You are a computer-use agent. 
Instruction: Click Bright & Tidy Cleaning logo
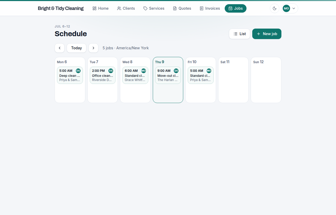pyautogui.click(x=61, y=8)
